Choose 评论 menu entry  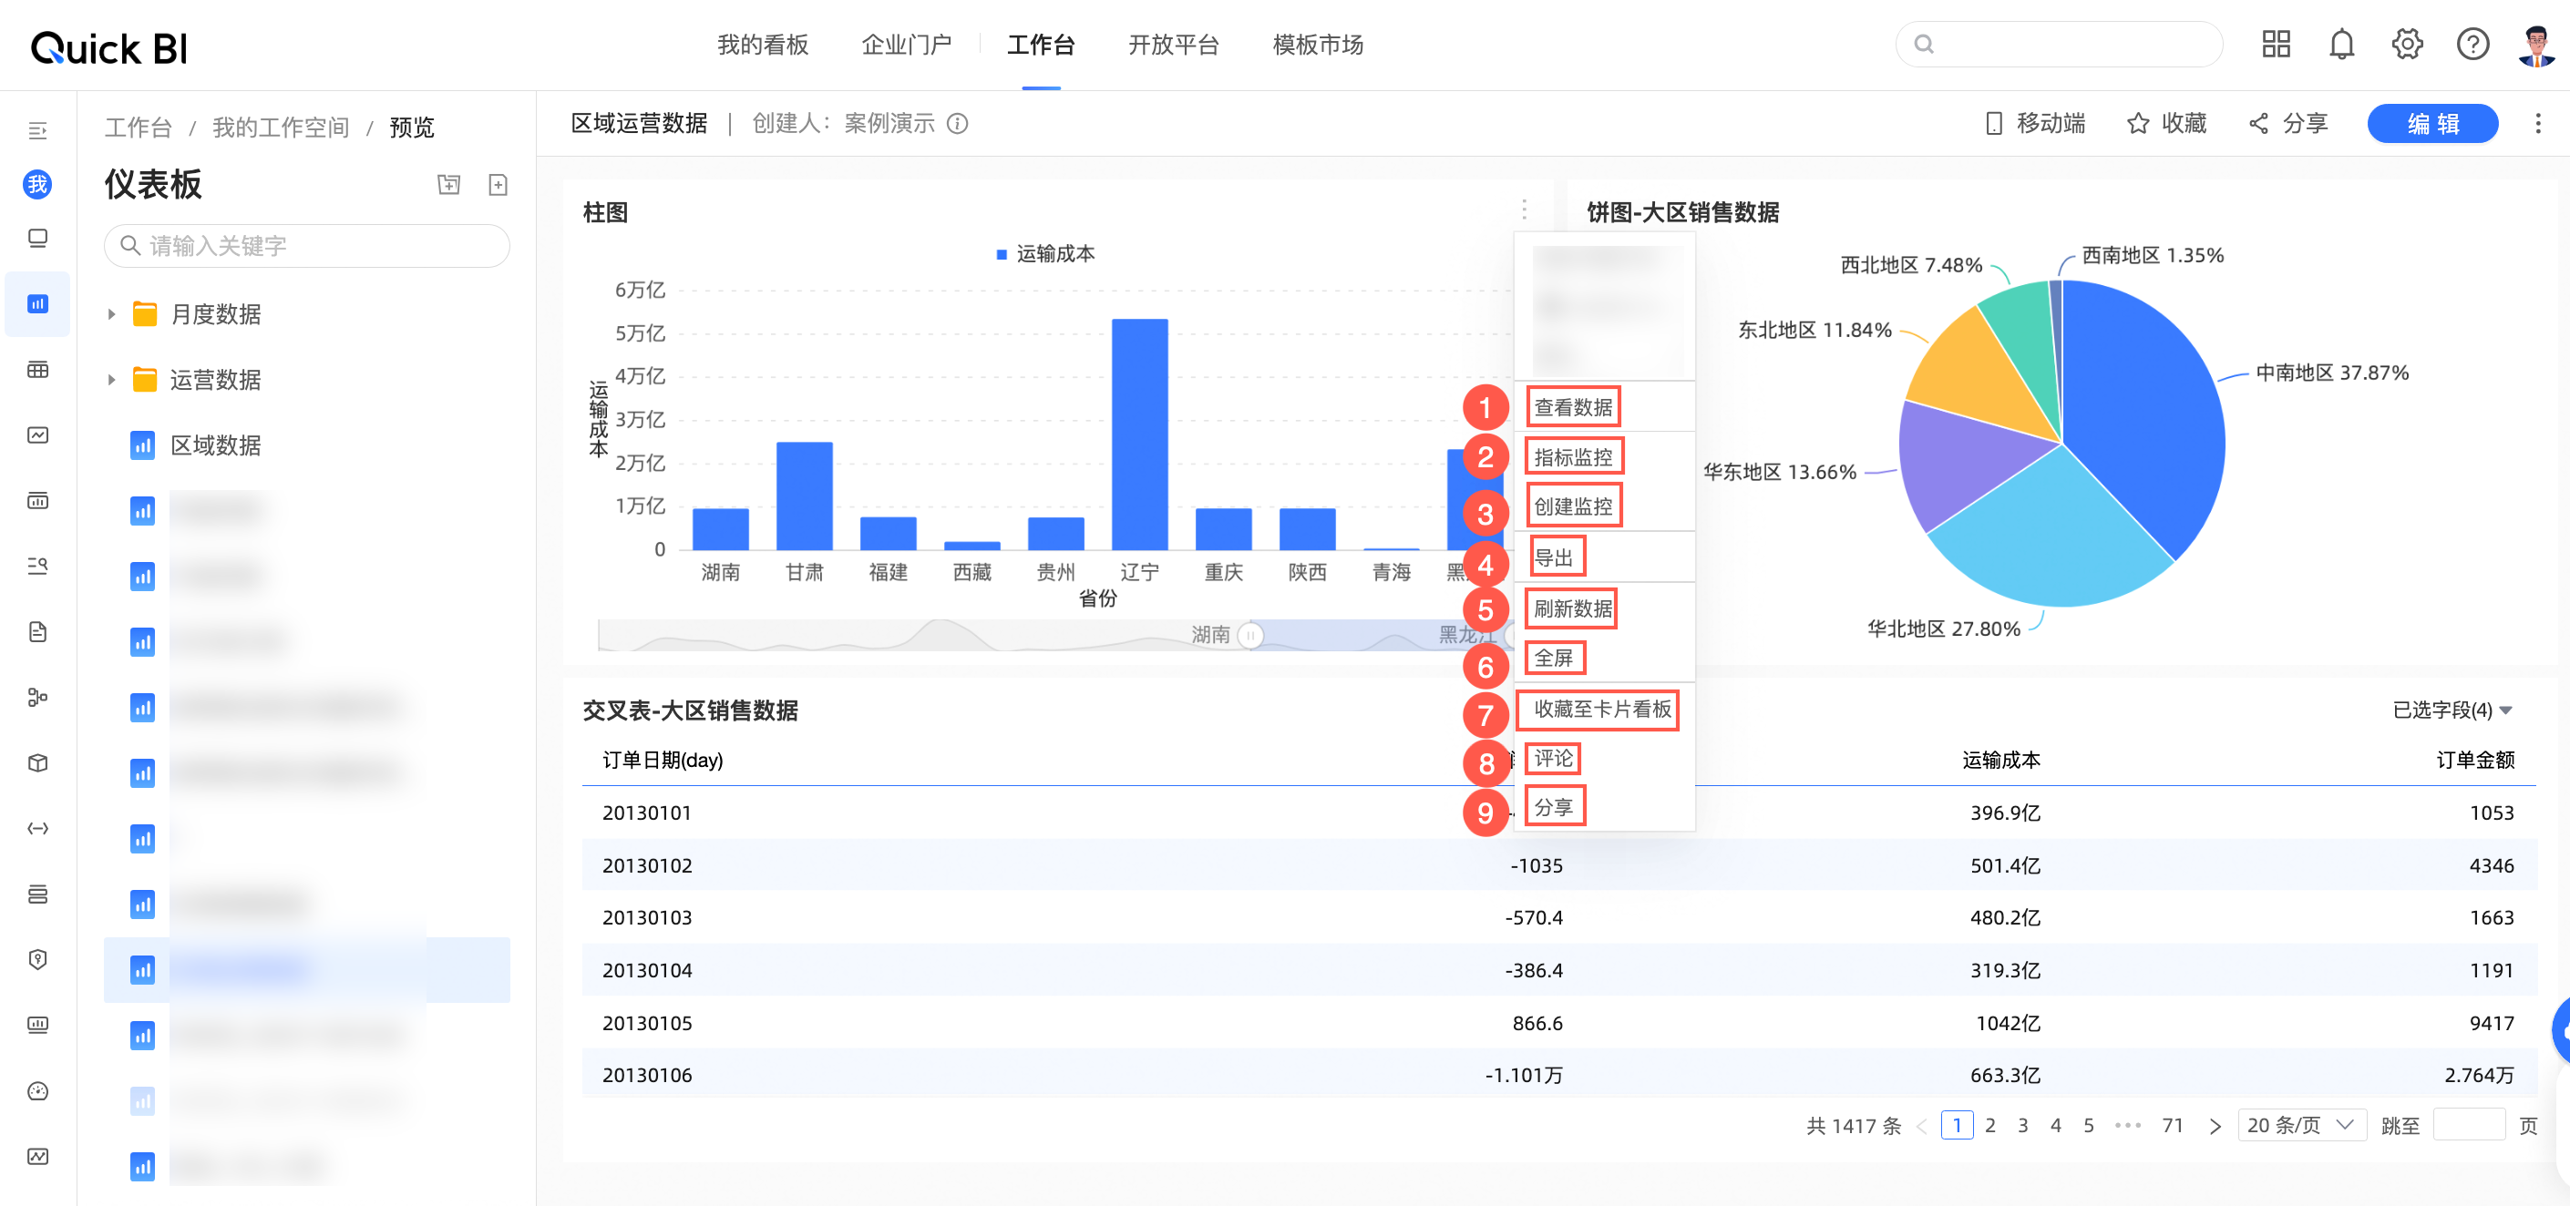[1553, 758]
